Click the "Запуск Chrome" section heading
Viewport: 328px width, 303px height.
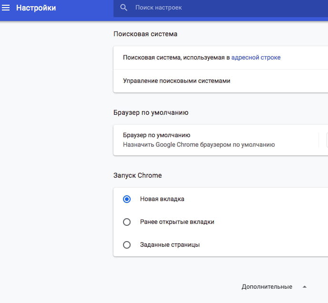tap(138, 175)
